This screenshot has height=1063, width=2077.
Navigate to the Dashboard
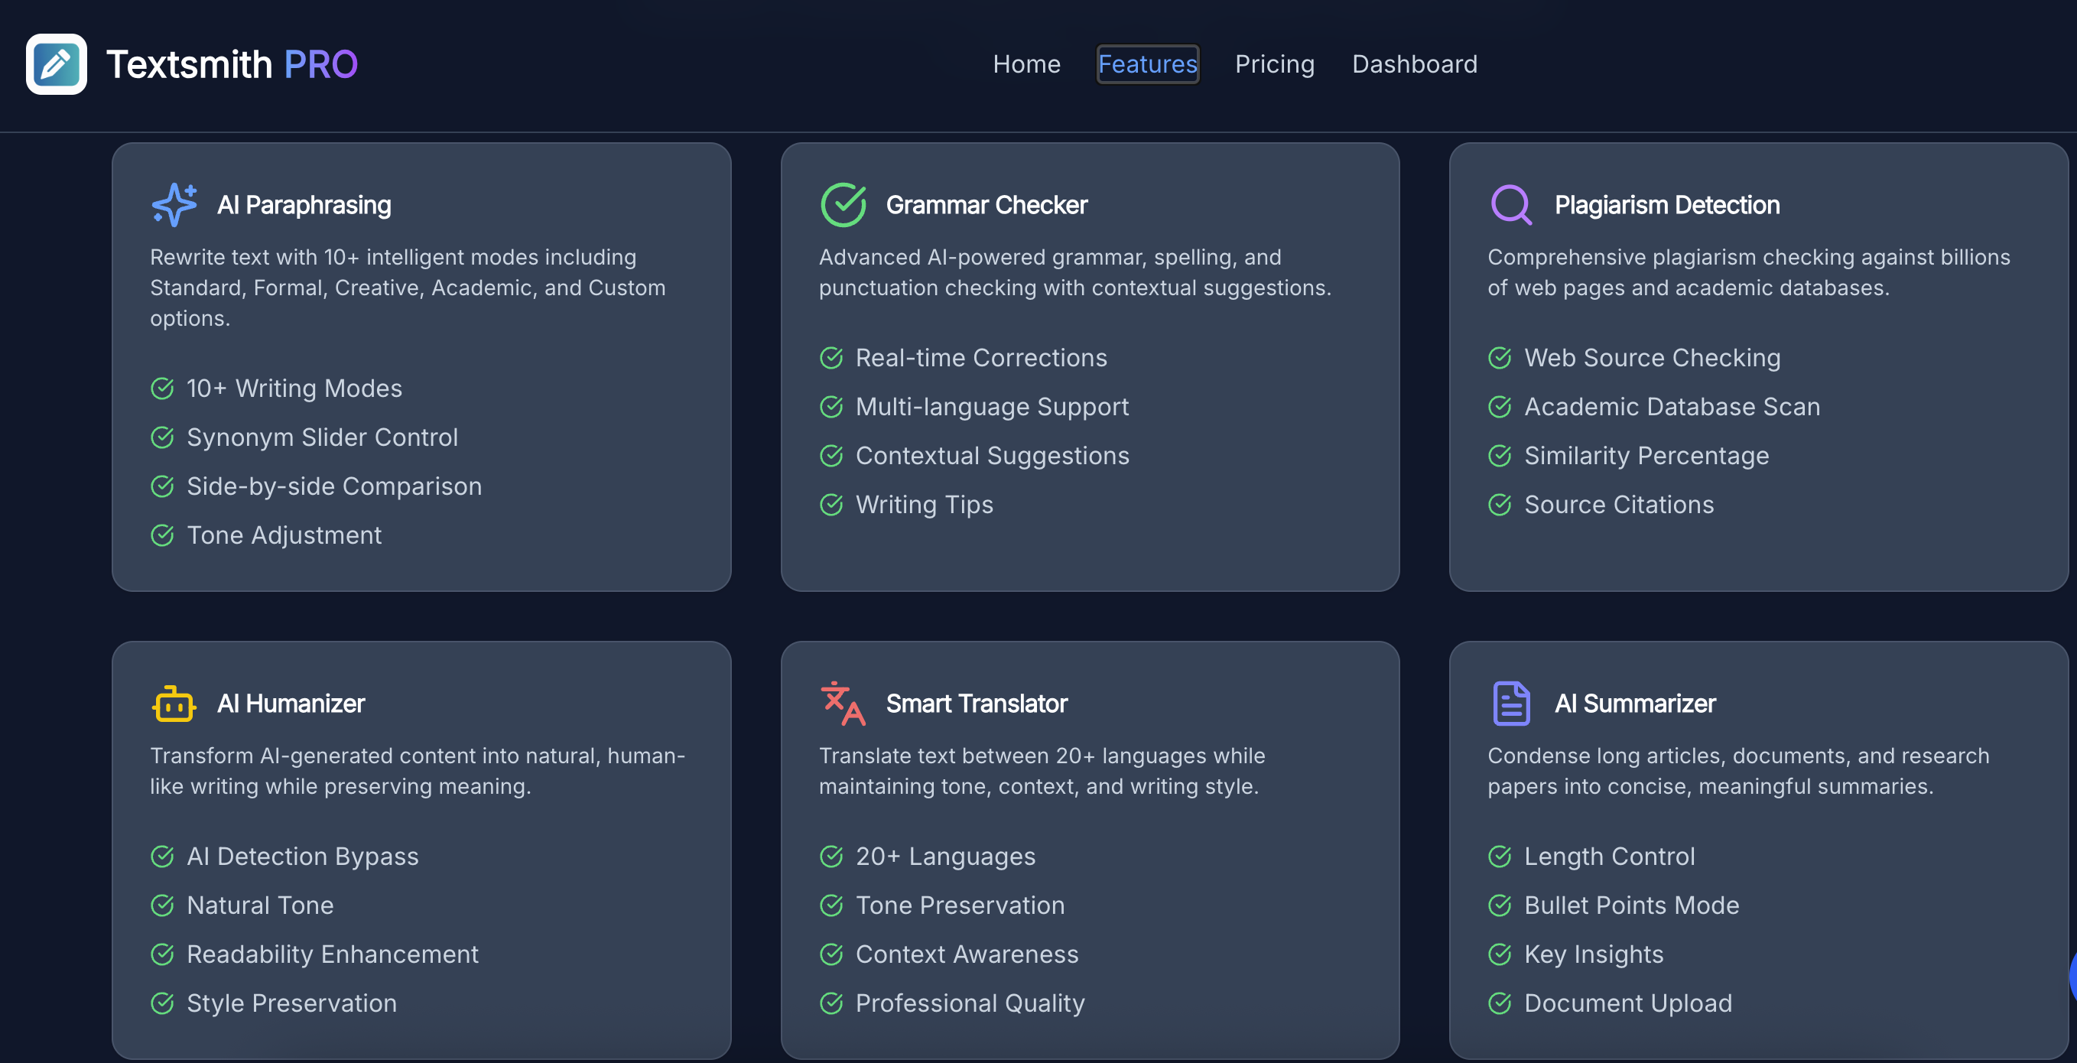1414,63
